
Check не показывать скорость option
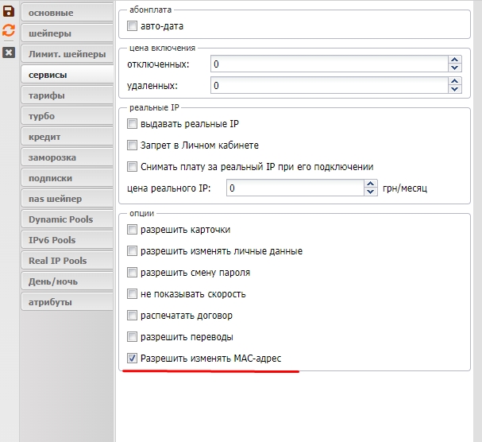(133, 294)
